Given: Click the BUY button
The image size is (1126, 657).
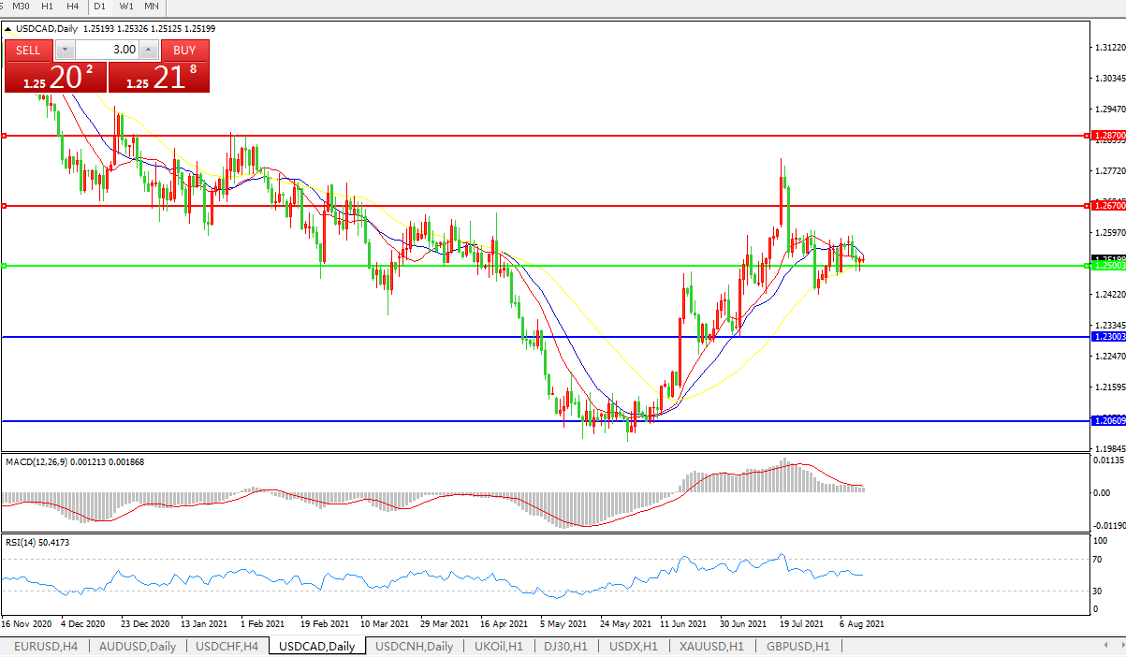Looking at the screenshot, I should [184, 50].
